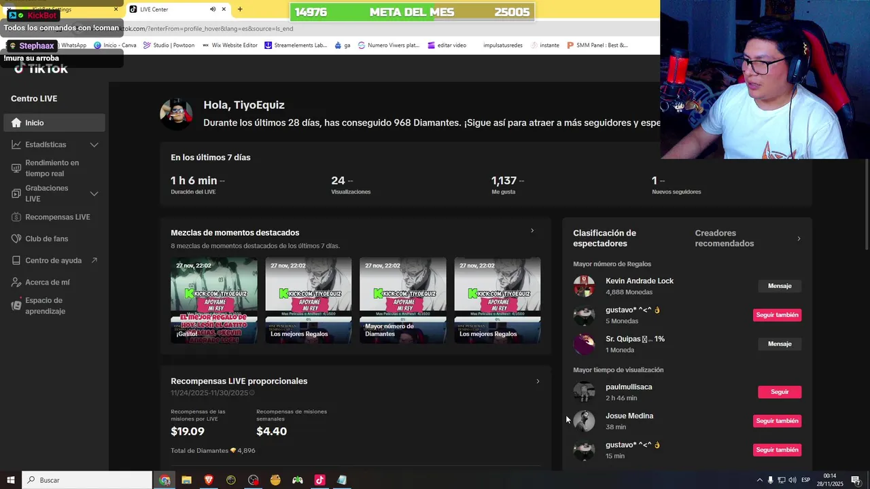
Task: Open the Inicio - Canva bookmark
Action: tap(115, 46)
